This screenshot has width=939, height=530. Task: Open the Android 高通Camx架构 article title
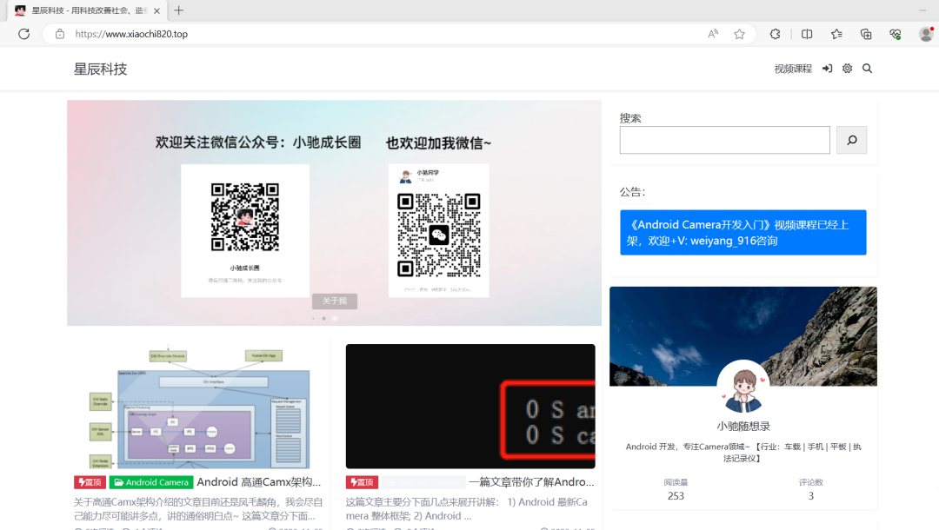pos(259,482)
